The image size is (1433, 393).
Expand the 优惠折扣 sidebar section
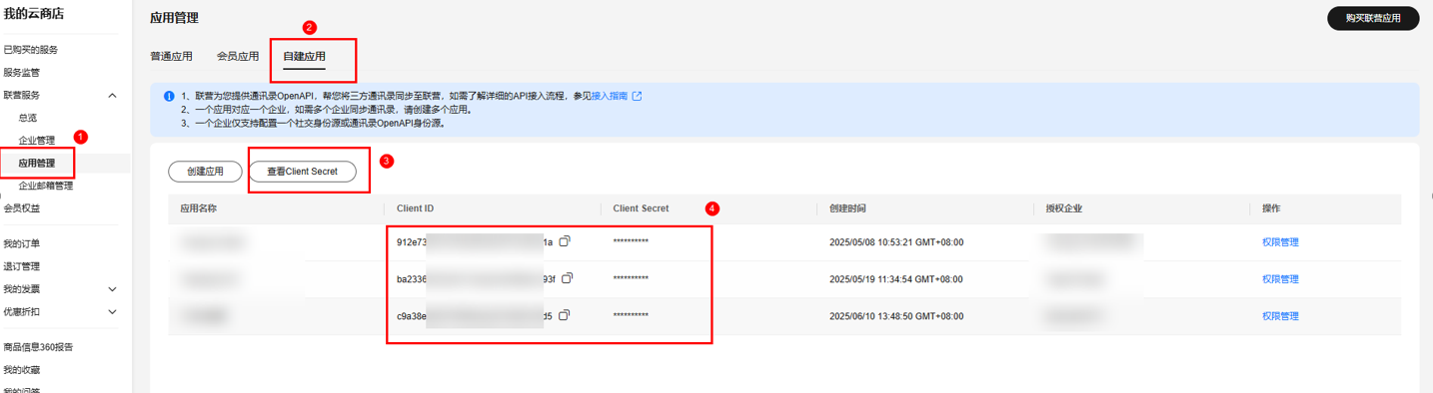tap(112, 312)
